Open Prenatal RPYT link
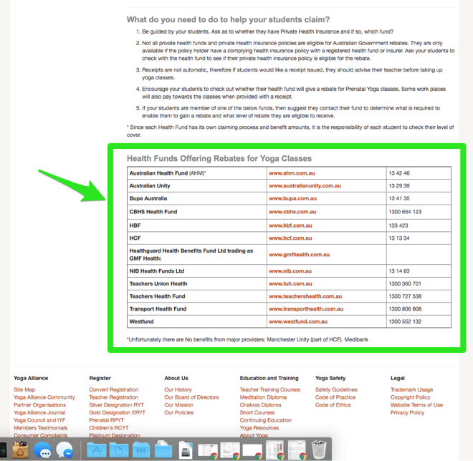 tap(106, 420)
